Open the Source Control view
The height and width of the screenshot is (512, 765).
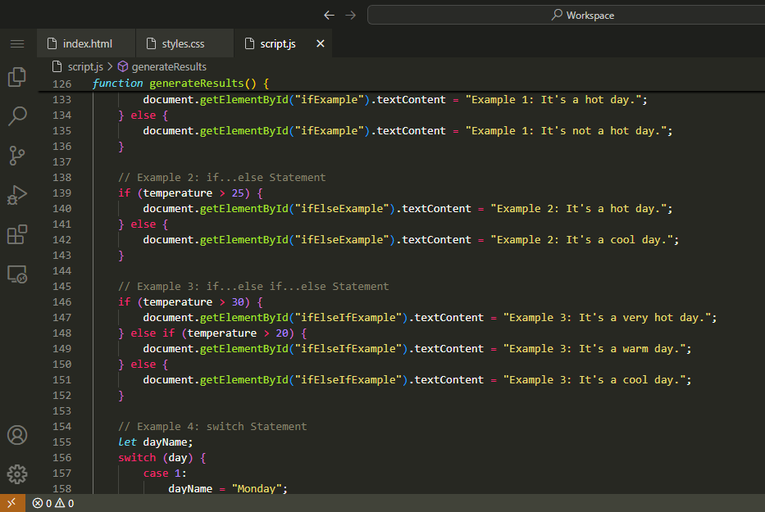17,155
